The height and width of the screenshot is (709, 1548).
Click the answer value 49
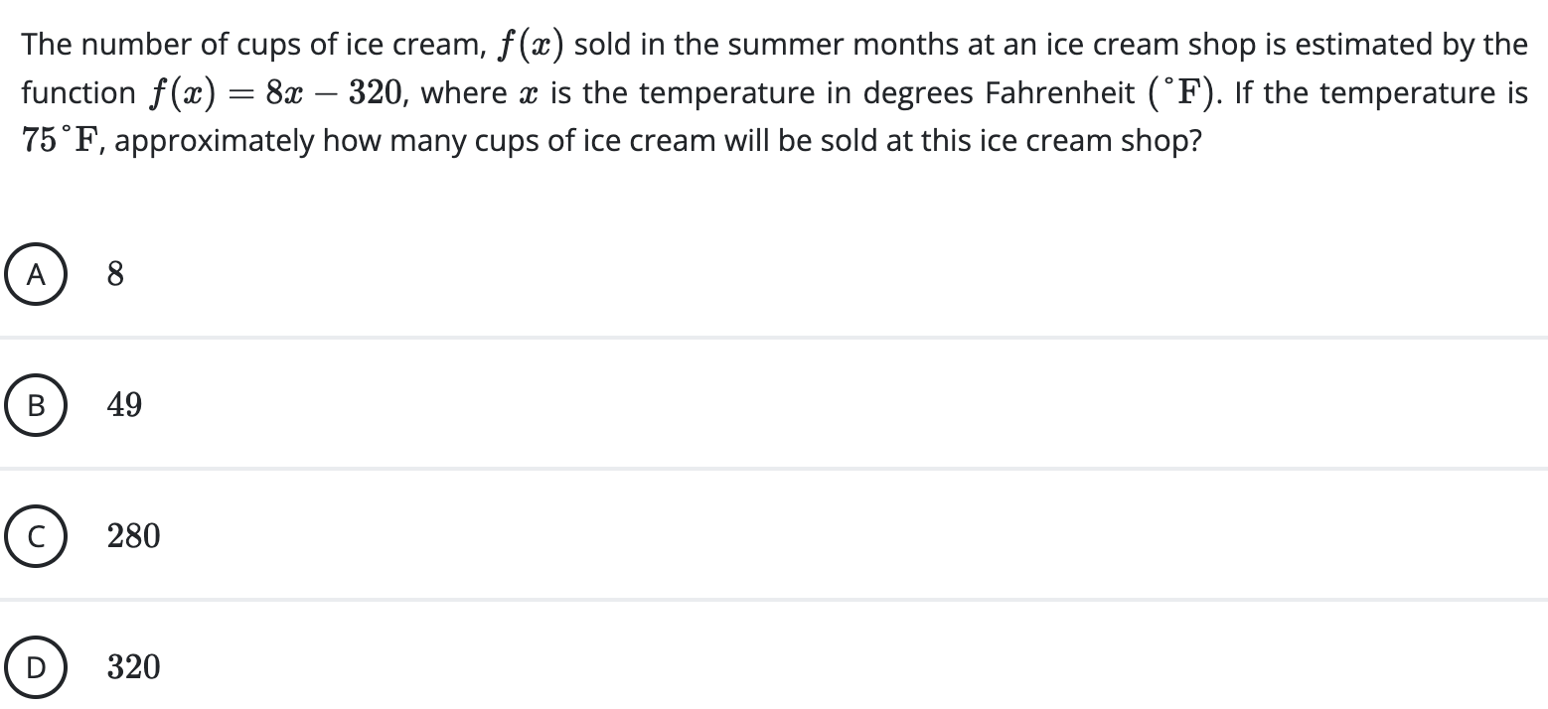[124, 405]
